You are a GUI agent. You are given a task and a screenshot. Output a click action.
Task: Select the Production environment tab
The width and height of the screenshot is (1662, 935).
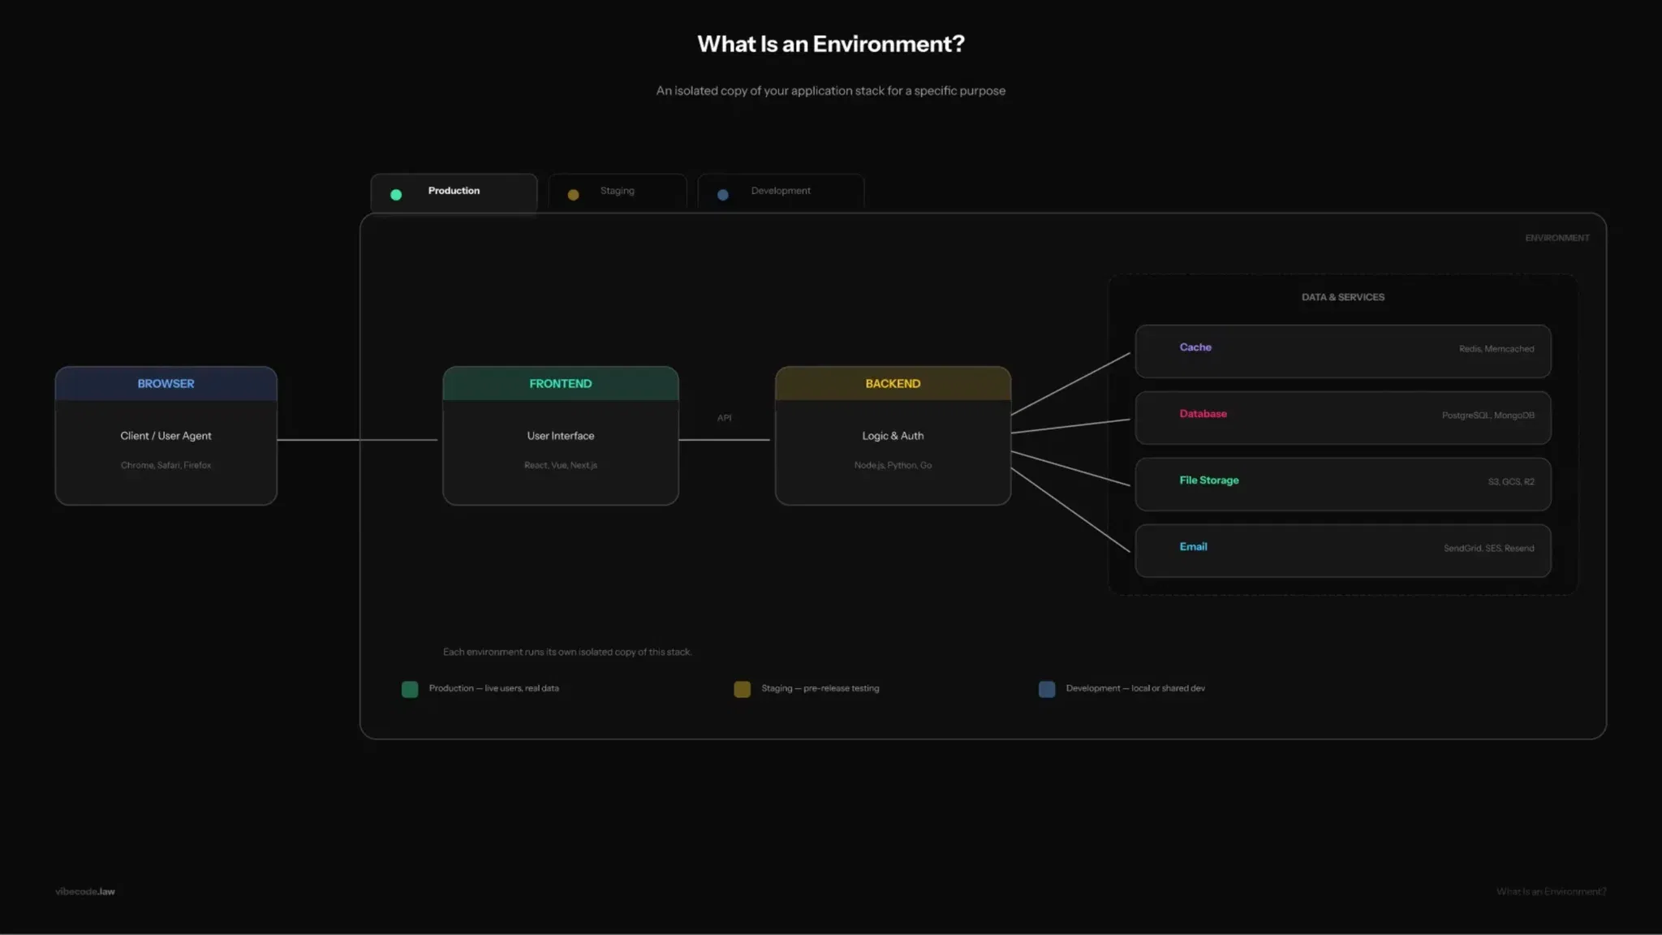[454, 192]
